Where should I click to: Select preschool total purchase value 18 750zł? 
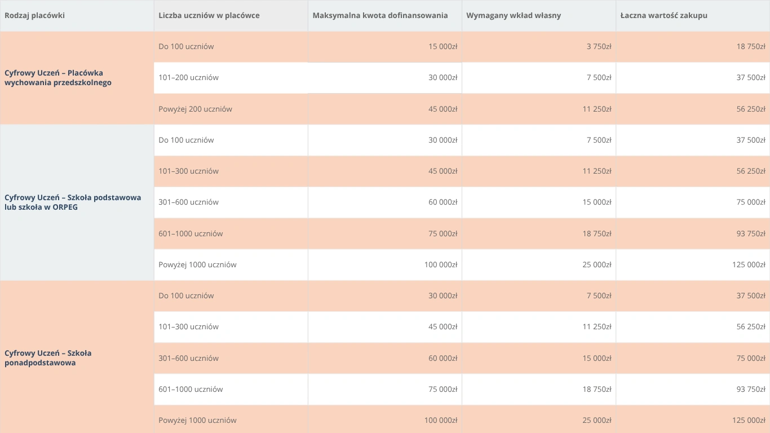click(x=693, y=47)
